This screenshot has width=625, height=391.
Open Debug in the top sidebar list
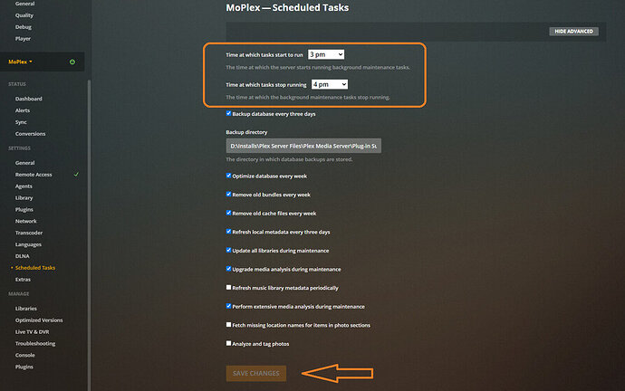pos(24,27)
